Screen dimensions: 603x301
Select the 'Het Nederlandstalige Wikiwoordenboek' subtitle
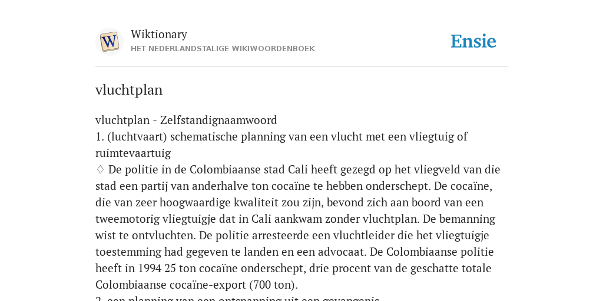click(x=223, y=49)
